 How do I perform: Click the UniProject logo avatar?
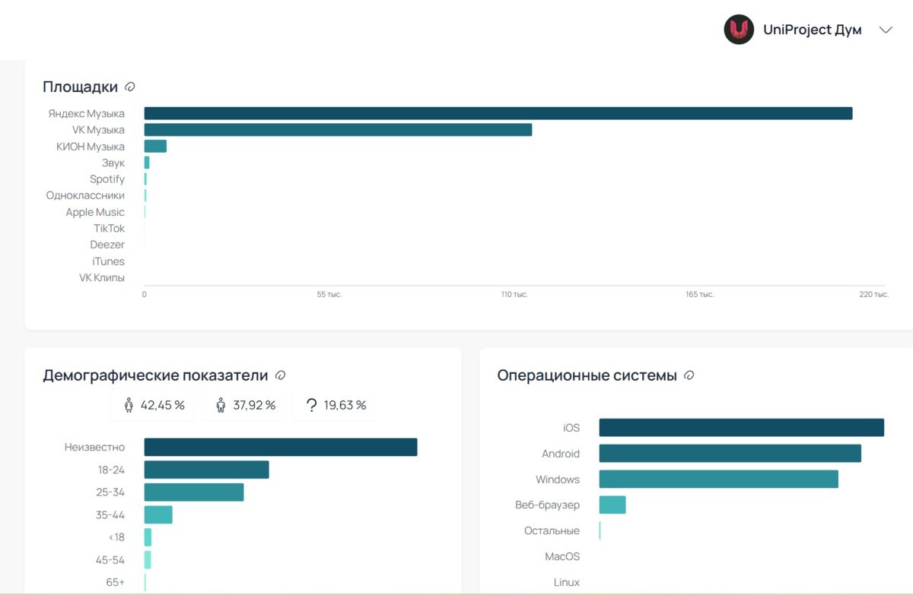[x=739, y=30]
